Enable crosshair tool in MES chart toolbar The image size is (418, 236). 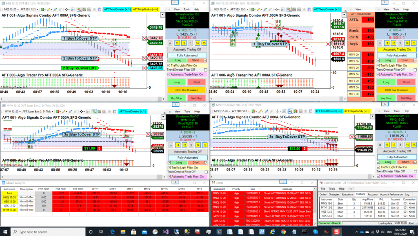[x=66, y=9]
